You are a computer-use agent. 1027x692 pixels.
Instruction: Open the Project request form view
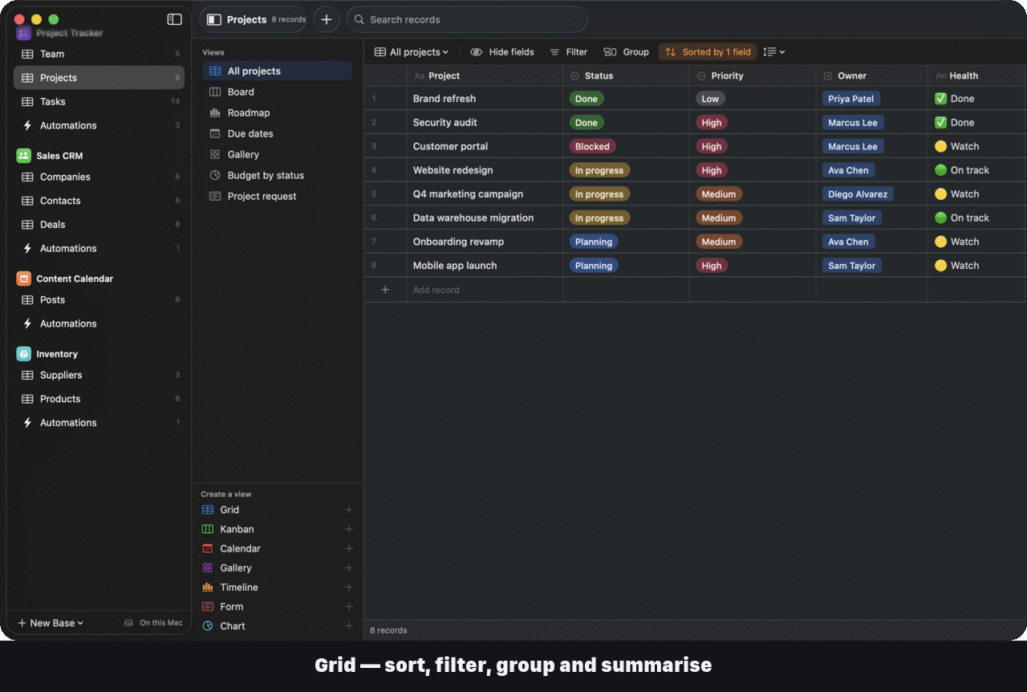(277, 196)
